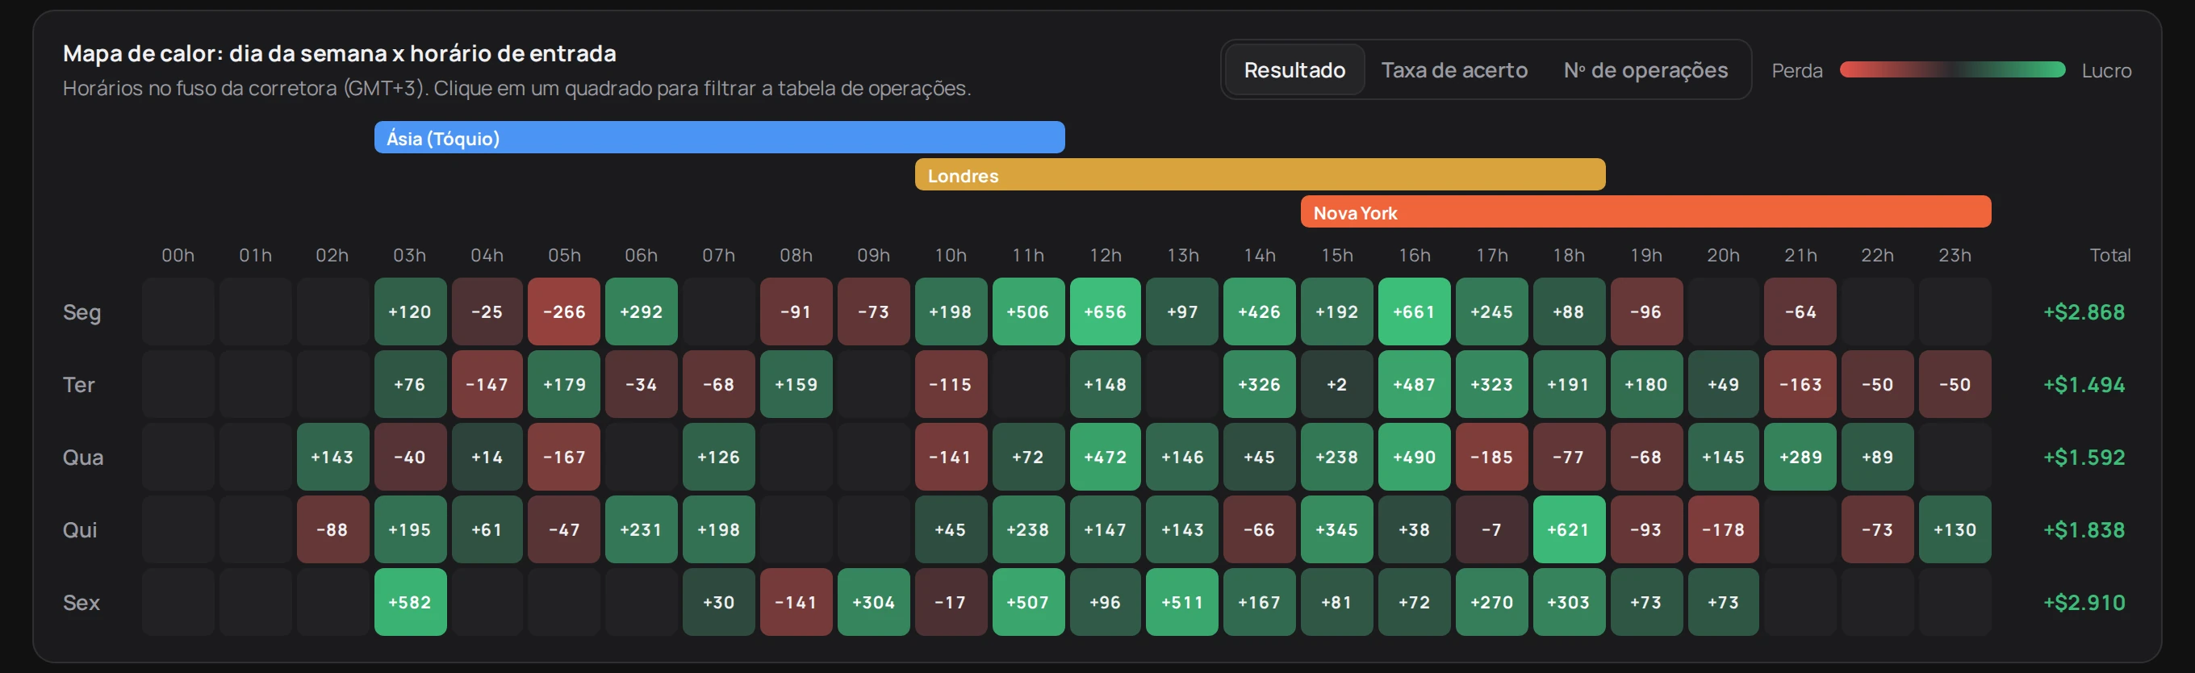This screenshot has height=673, width=2195.
Task: Select the Sex 03h cell +582
Action: (410, 601)
